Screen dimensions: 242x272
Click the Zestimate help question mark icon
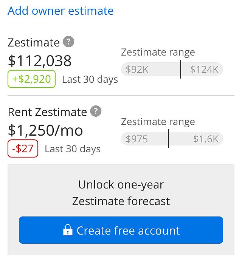pyautogui.click(x=68, y=42)
